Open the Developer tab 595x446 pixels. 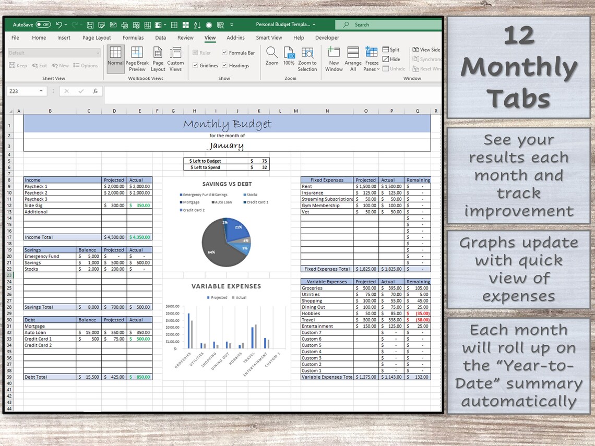pyautogui.click(x=327, y=38)
